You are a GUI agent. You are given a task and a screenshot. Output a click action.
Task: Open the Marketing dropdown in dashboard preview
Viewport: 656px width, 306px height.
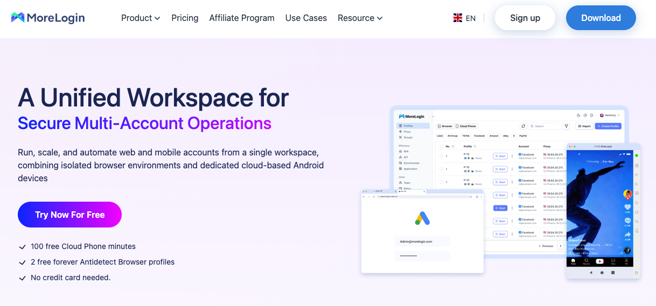(609, 115)
